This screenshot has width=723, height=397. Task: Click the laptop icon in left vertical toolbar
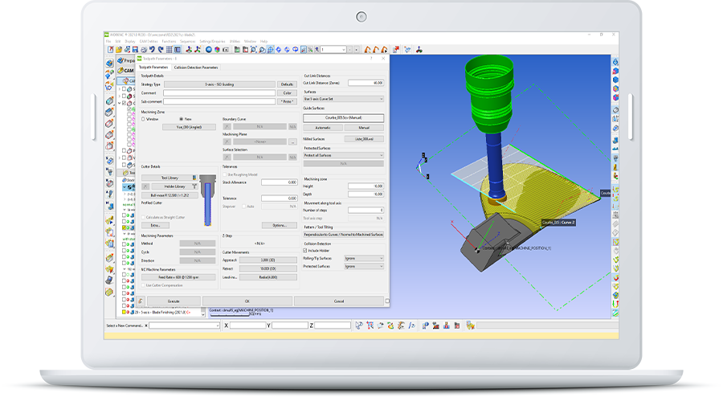click(109, 280)
